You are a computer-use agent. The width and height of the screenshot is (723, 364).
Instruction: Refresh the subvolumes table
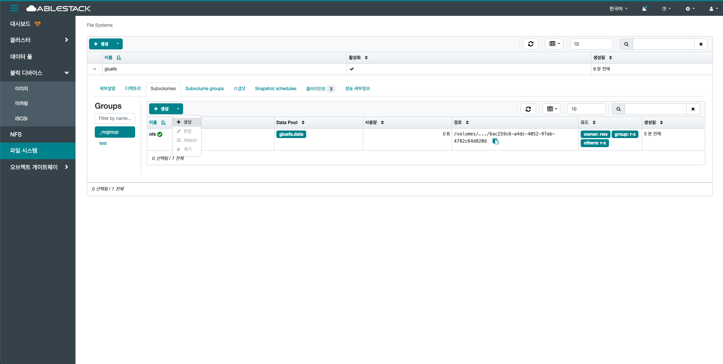[x=528, y=109]
